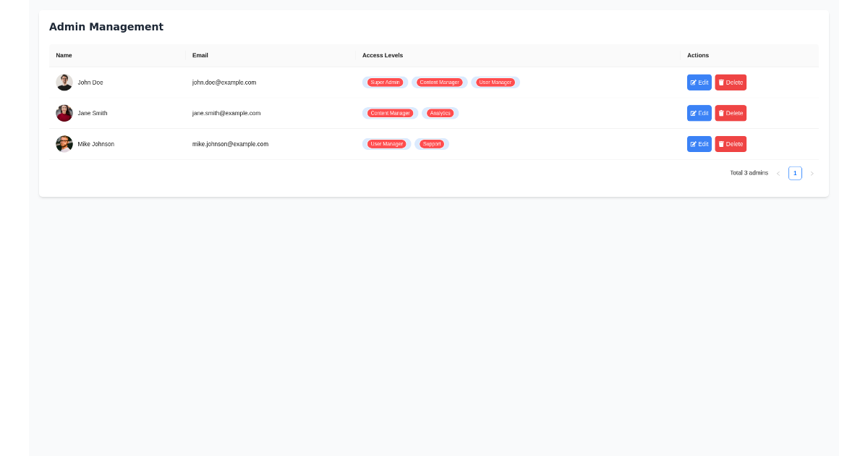Click page number 1 in pagination
Image resolution: width=868 pixels, height=456 pixels.
tap(795, 173)
